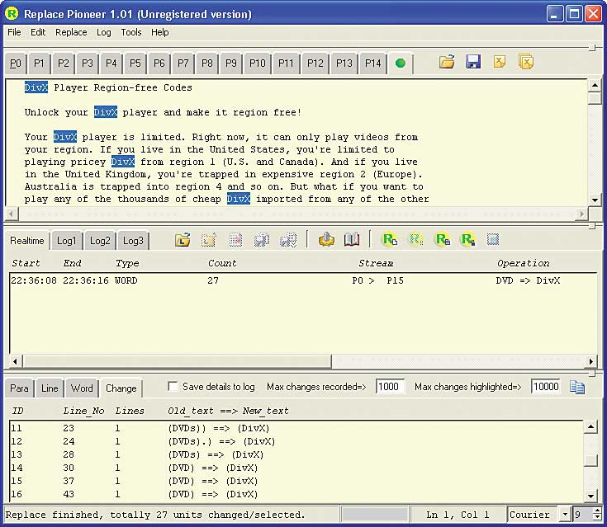Click the Operation column header
The width and height of the screenshot is (607, 527).
coord(523,263)
